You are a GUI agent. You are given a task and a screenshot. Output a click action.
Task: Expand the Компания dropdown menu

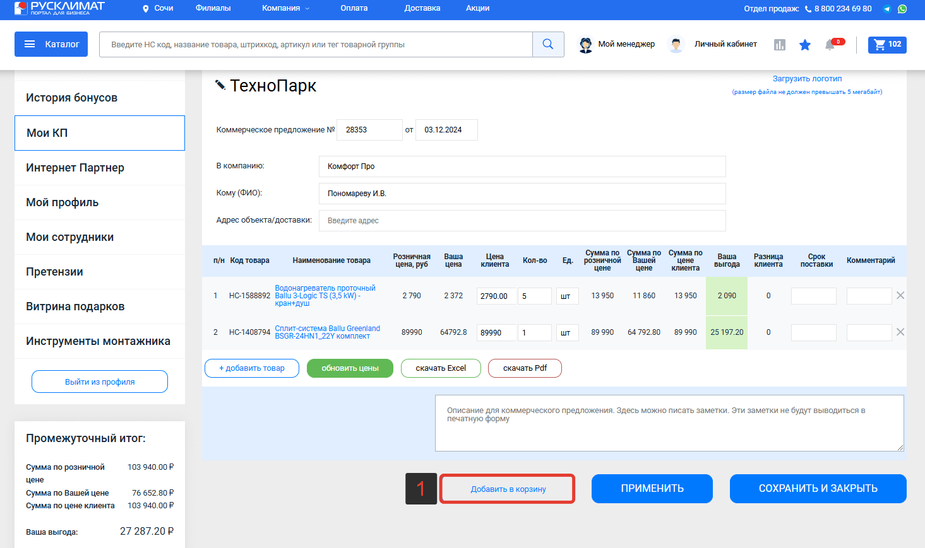(286, 8)
